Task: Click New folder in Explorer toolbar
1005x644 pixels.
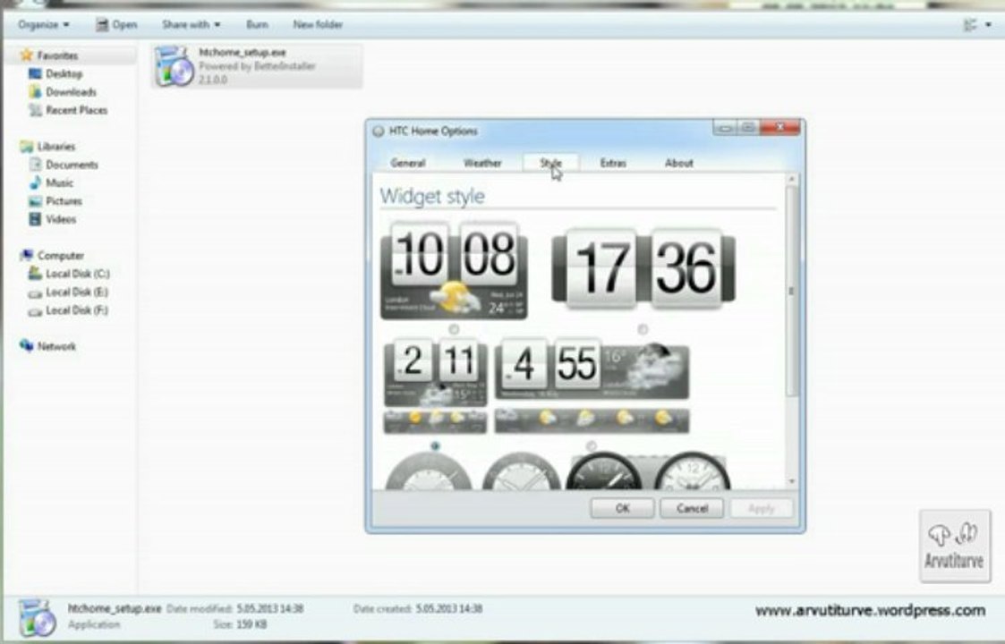Action: click(x=318, y=24)
